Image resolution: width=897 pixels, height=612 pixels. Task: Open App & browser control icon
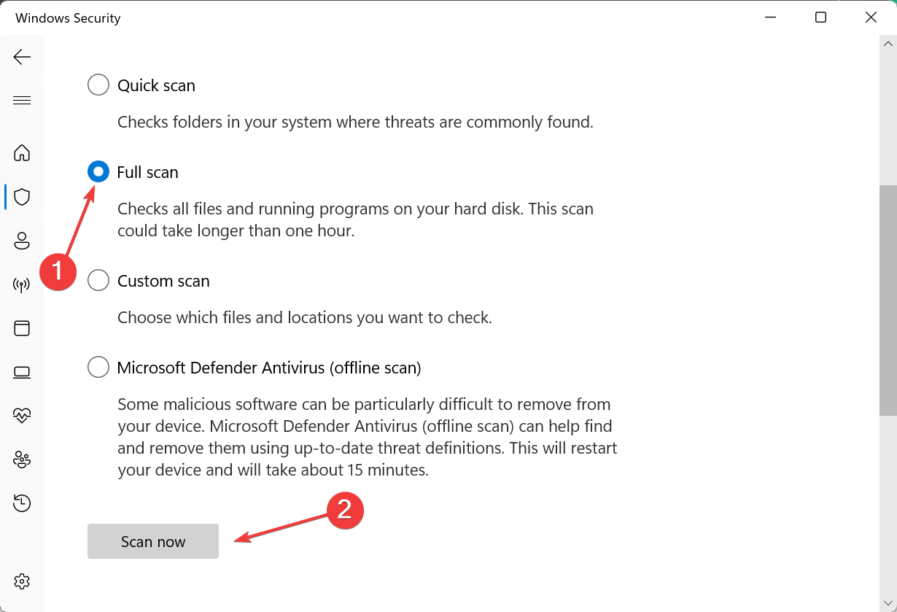[x=22, y=328]
